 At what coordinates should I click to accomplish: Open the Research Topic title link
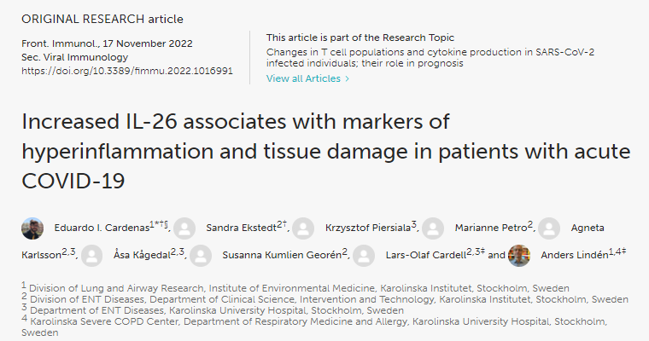coord(430,58)
